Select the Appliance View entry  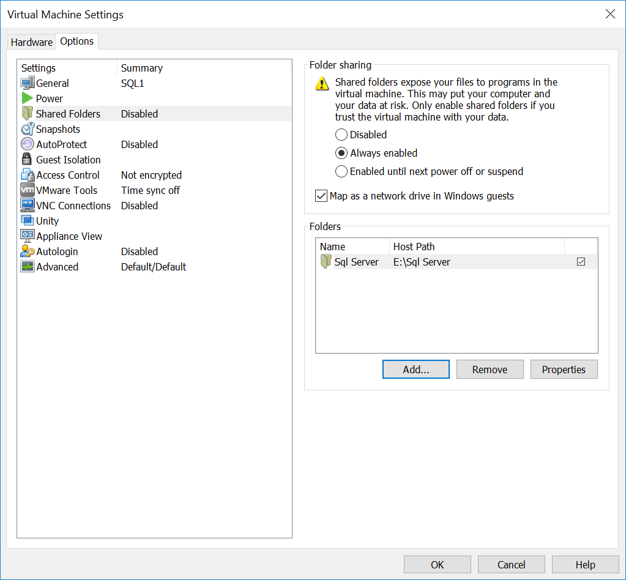(155, 236)
